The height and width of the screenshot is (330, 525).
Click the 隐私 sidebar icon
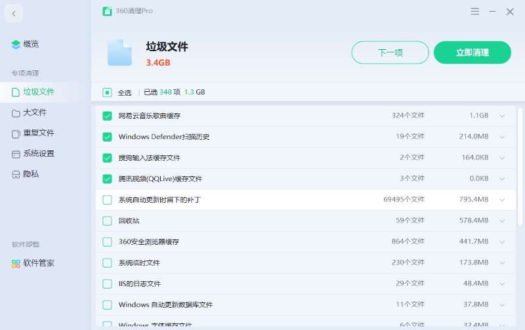coord(16,175)
